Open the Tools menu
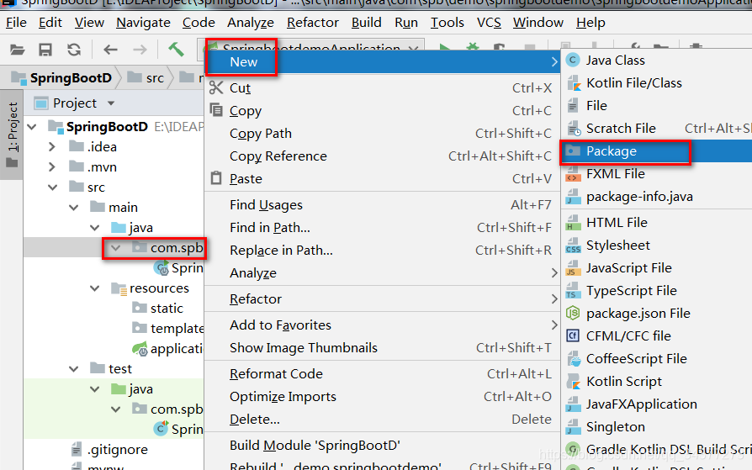Image resolution: width=752 pixels, height=470 pixels. click(x=447, y=23)
